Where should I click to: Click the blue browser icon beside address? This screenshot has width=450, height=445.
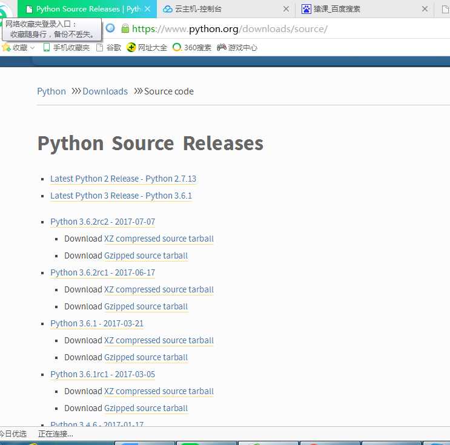tap(110, 28)
